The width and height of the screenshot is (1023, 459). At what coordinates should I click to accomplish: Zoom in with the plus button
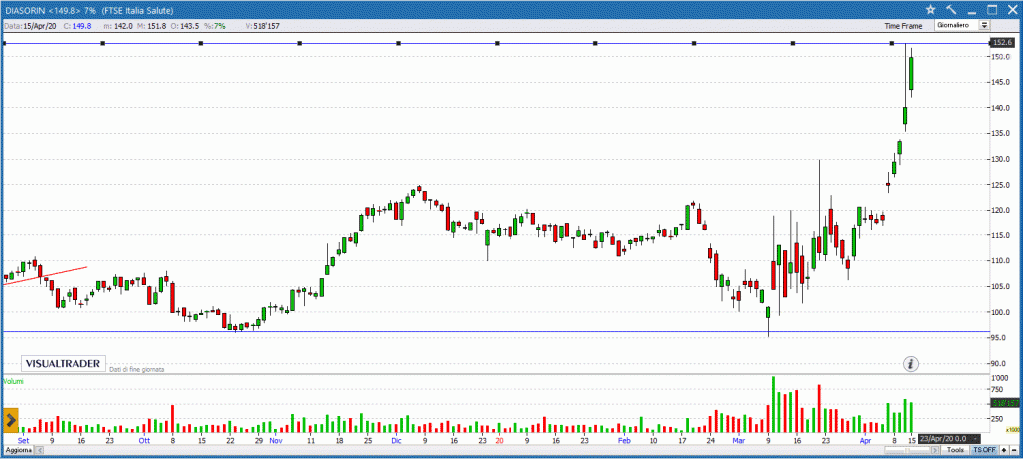[x=1003, y=450]
